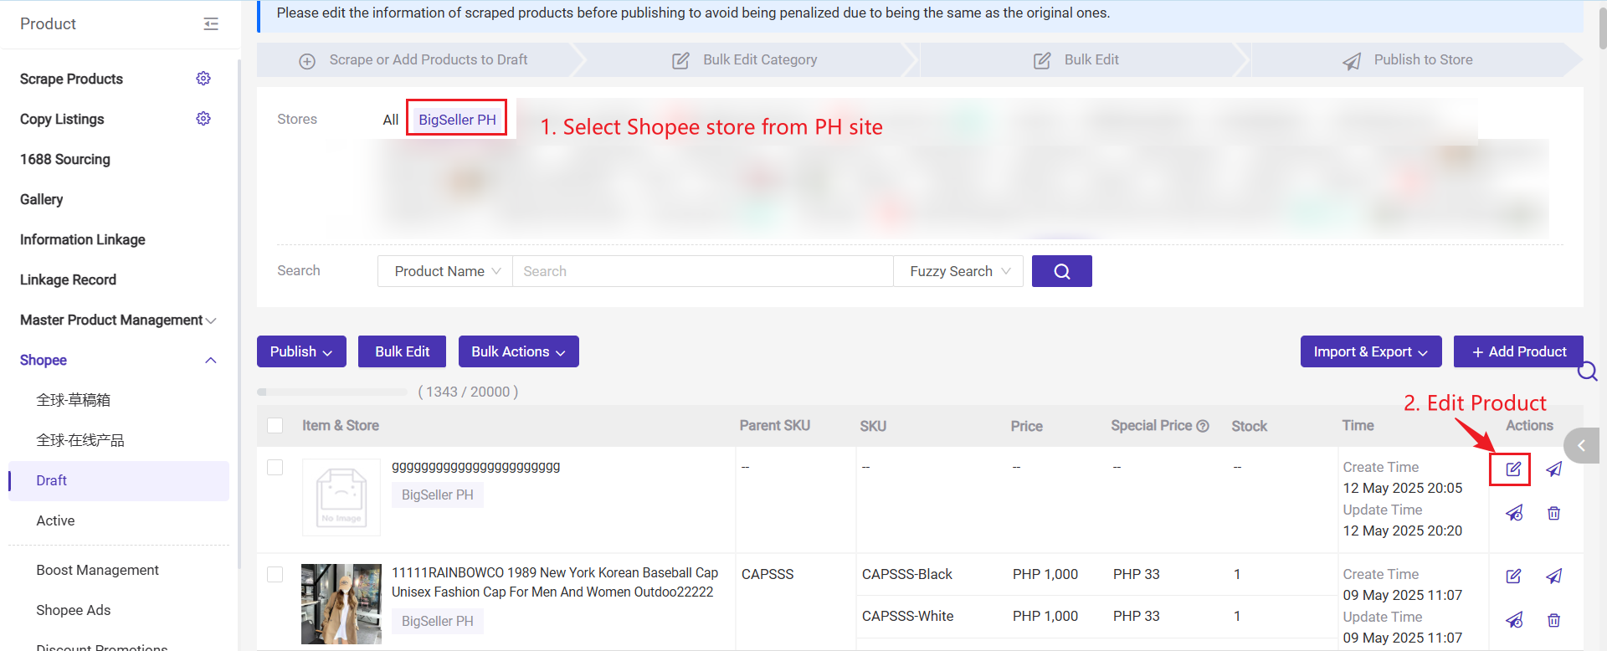Edit the ggggggg draft product
This screenshot has height=651, width=1607.
(x=1513, y=469)
